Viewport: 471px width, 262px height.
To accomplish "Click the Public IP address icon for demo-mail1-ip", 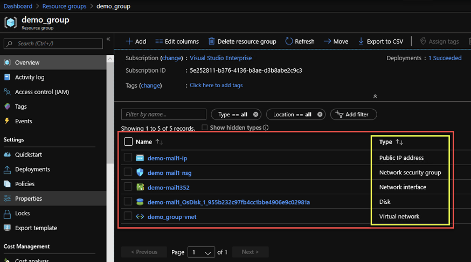I will tap(140, 158).
